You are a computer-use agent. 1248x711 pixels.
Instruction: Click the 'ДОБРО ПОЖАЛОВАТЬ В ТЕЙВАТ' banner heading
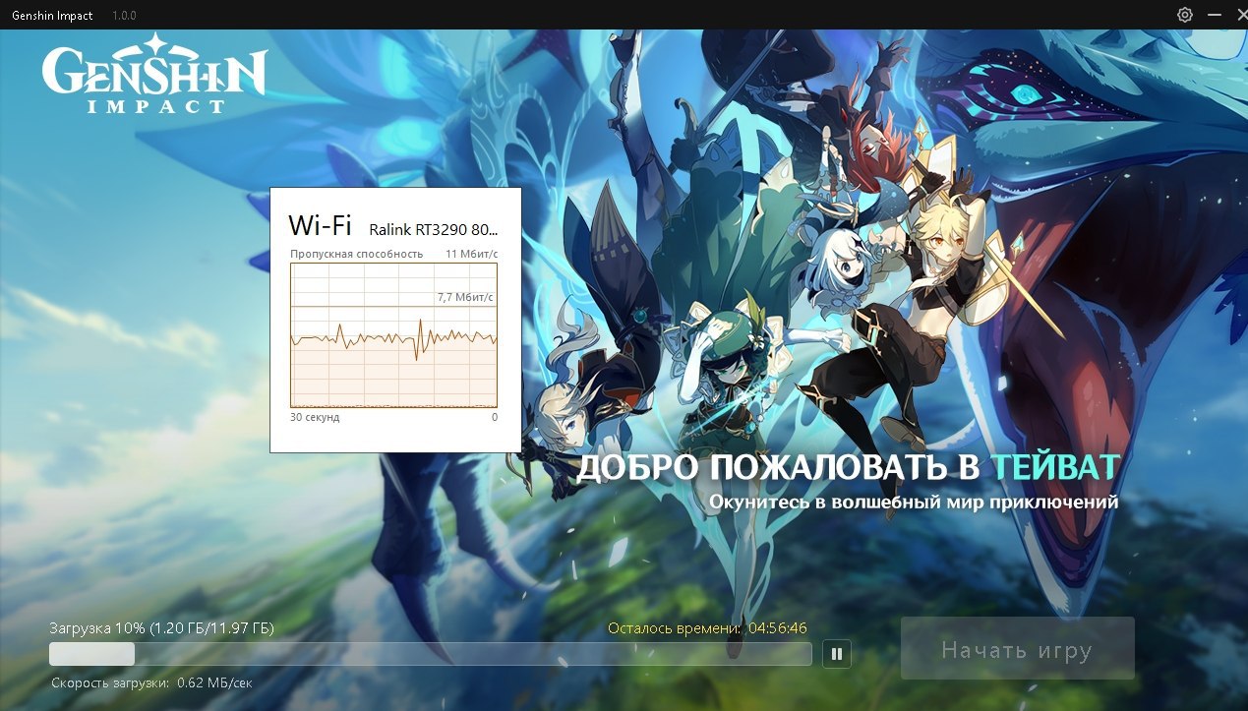(x=848, y=467)
